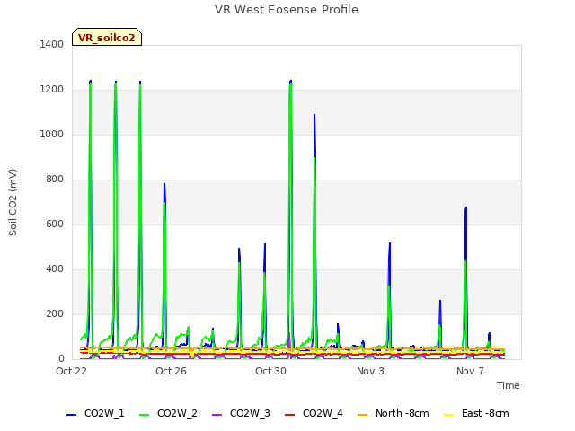Click the Nov 7 x-axis tick label
575x431 pixels.
click(x=470, y=371)
